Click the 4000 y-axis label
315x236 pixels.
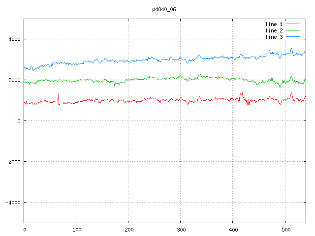coord(14,39)
